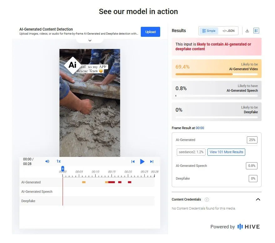Collapse the Content Credentials section
The width and height of the screenshot is (275, 243).
[x=258, y=199]
